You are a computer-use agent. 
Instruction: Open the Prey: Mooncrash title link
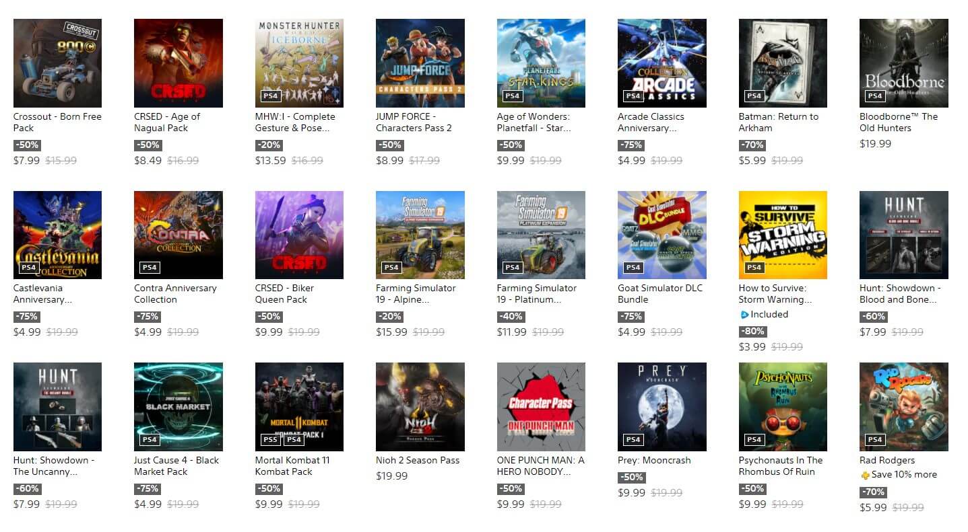click(654, 460)
